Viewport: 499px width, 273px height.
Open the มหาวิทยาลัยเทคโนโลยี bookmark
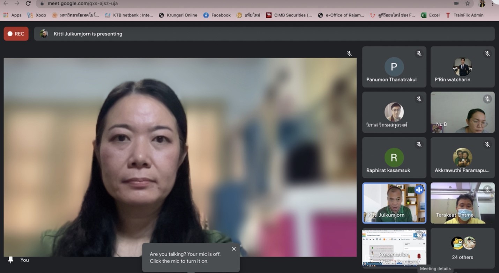(75, 15)
